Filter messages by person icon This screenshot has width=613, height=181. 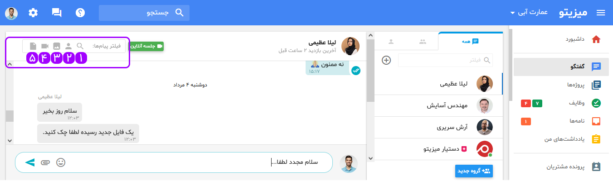click(x=68, y=46)
